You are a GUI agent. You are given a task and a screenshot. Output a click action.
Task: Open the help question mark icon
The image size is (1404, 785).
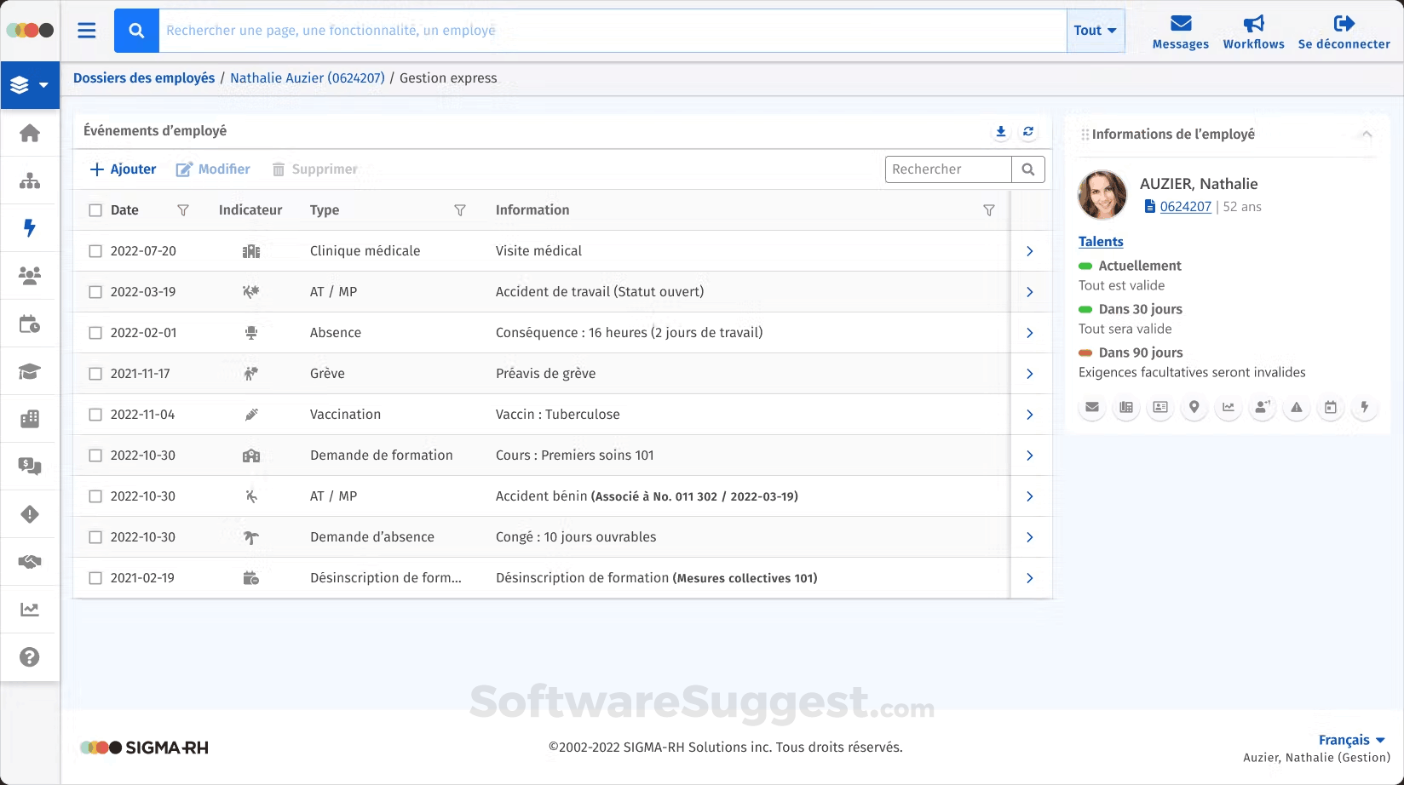(x=30, y=656)
